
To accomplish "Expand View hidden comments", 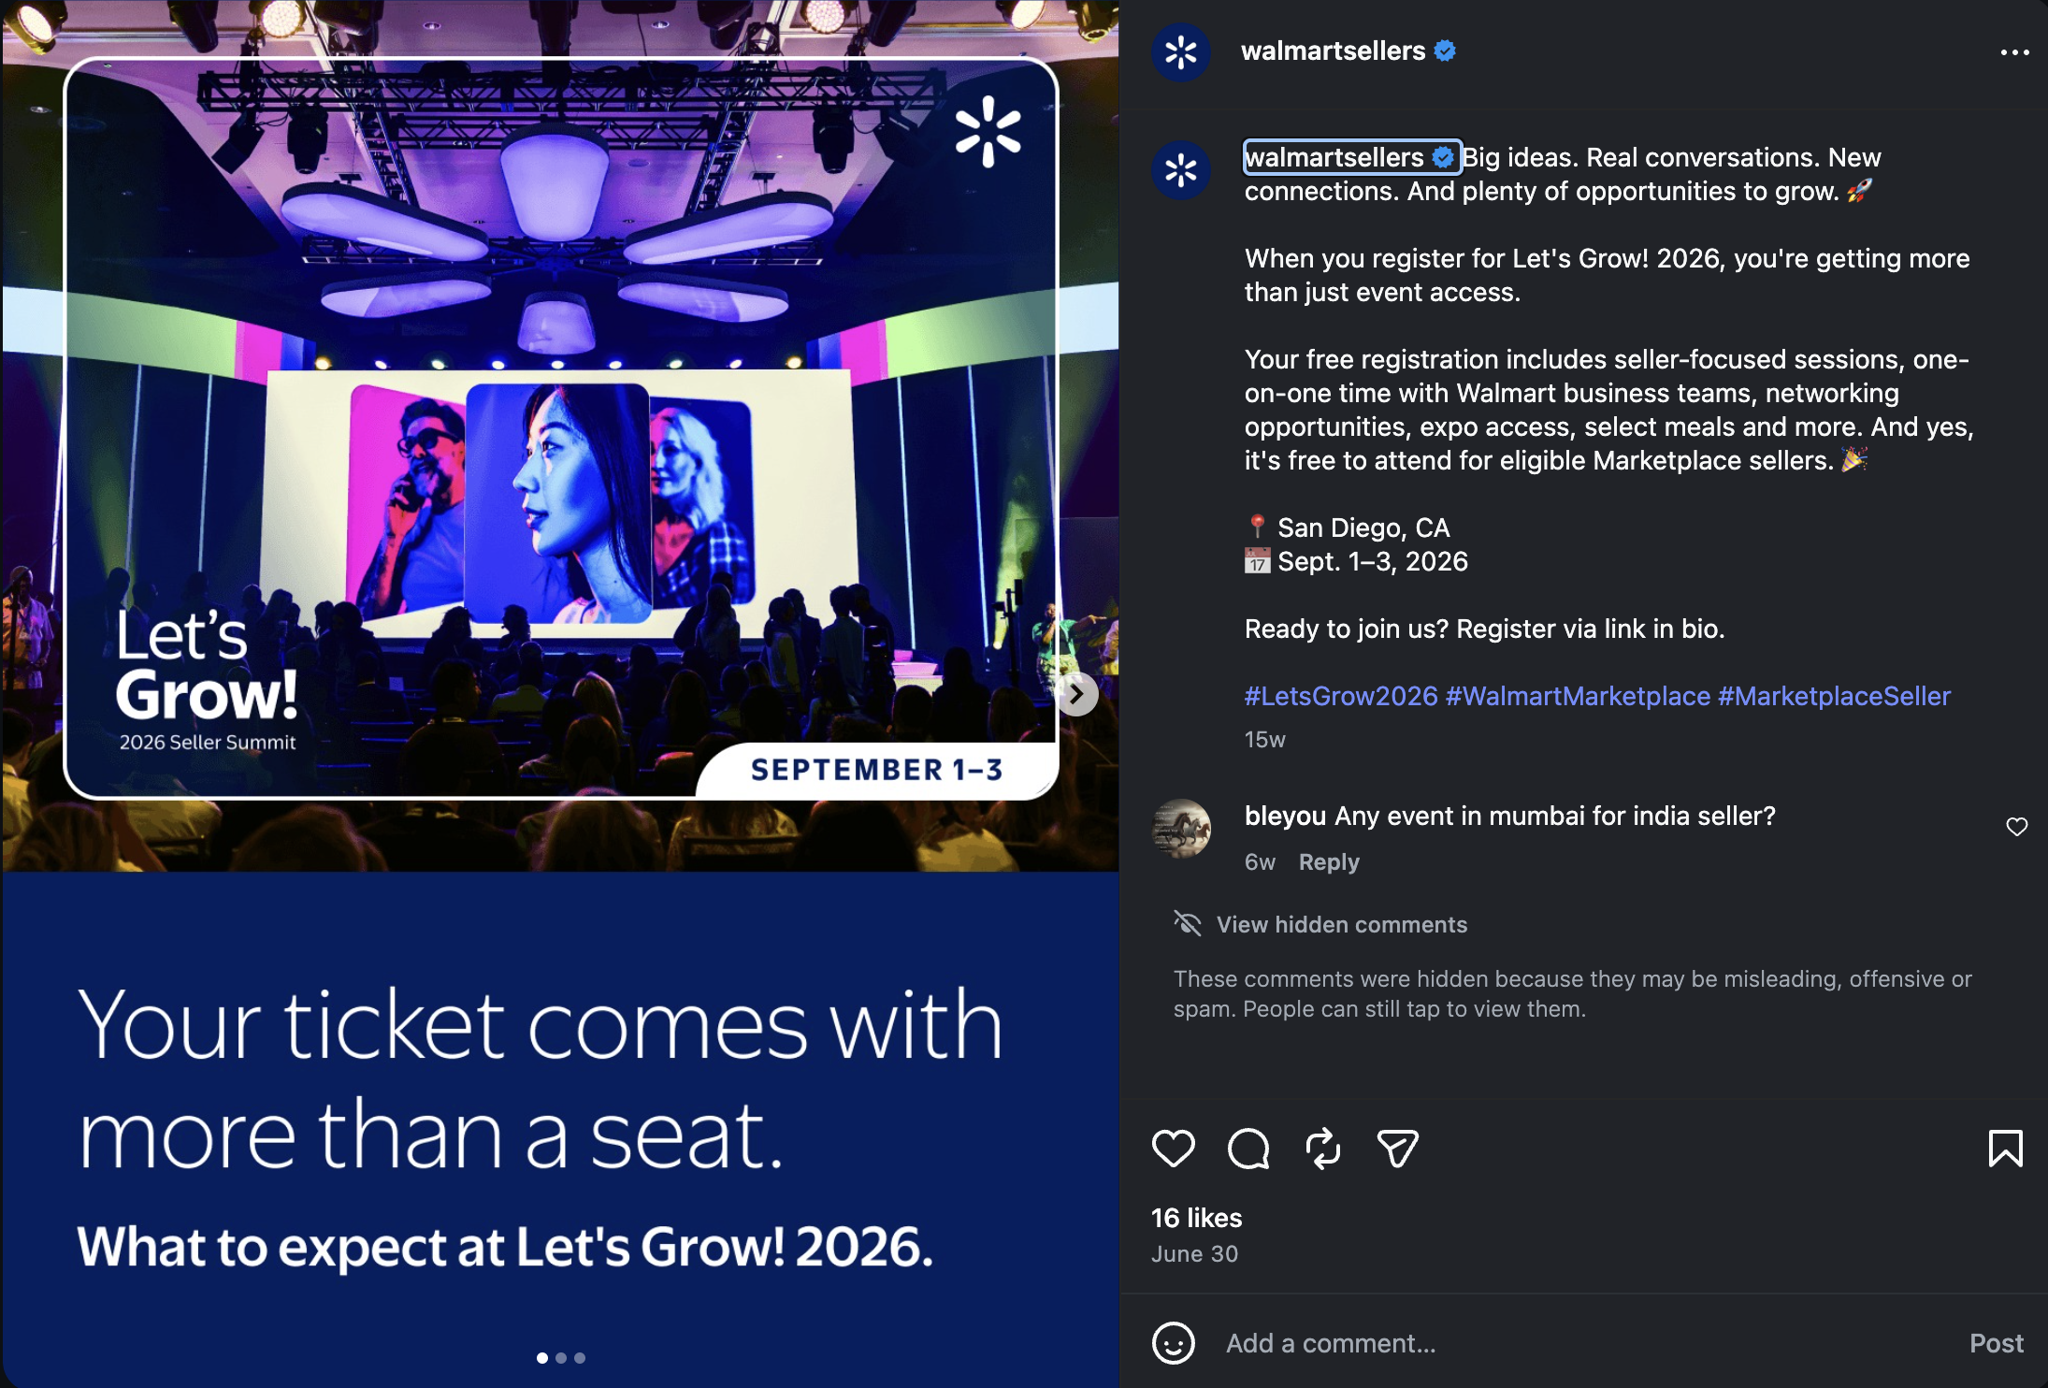I will click(1342, 924).
